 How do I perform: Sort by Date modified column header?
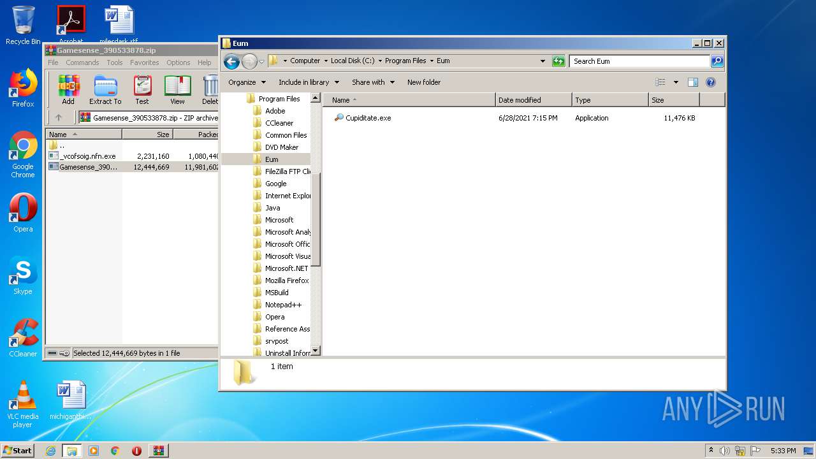tap(534, 100)
